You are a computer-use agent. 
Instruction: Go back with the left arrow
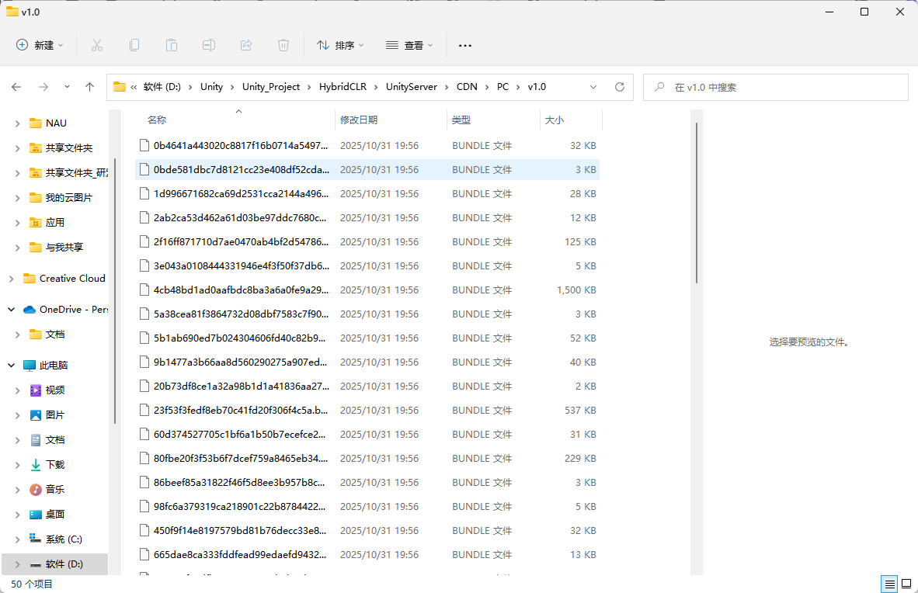click(16, 87)
